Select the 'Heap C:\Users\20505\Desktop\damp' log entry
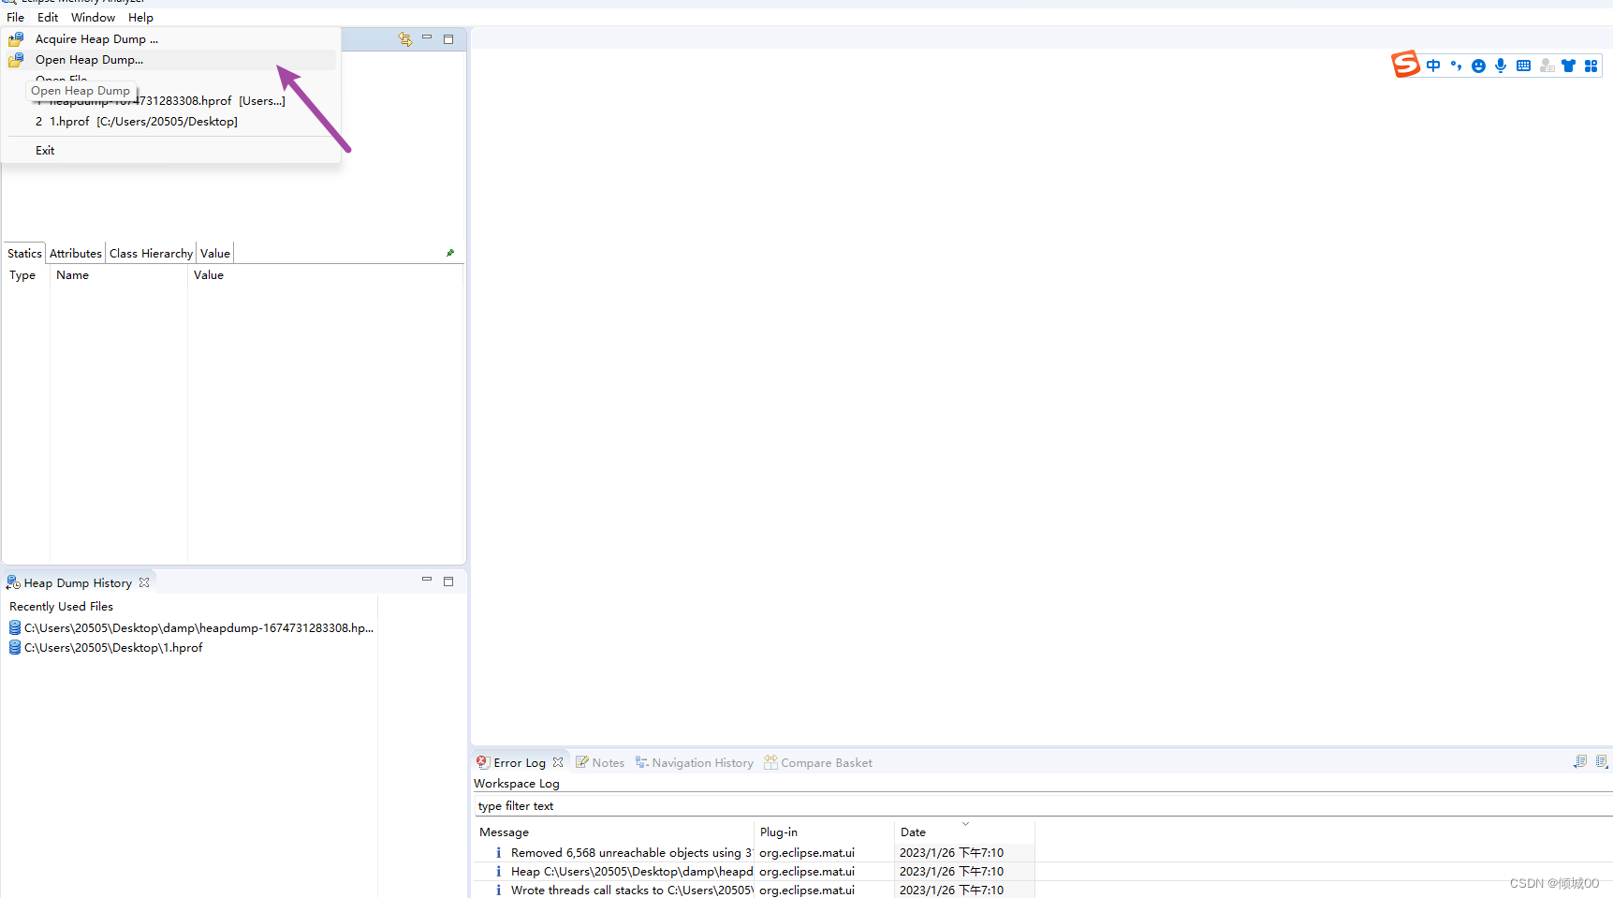The height and width of the screenshot is (898, 1613). (632, 872)
